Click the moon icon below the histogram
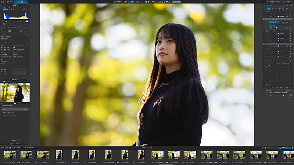This screenshot has height=165, width=294. (4, 21)
